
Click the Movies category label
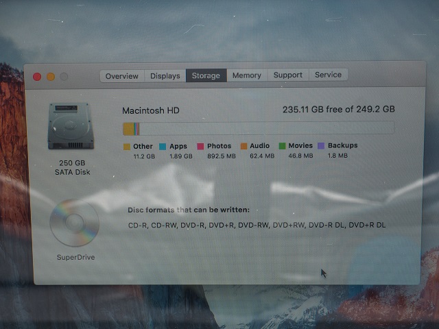pyautogui.click(x=300, y=145)
